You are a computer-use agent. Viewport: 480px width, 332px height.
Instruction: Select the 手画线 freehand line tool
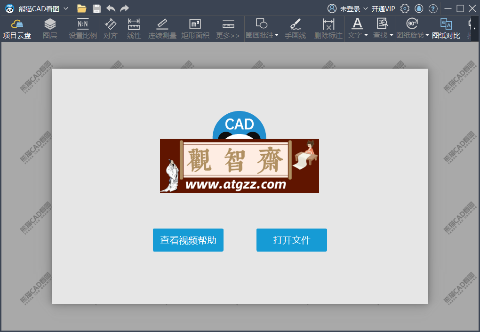296,29
